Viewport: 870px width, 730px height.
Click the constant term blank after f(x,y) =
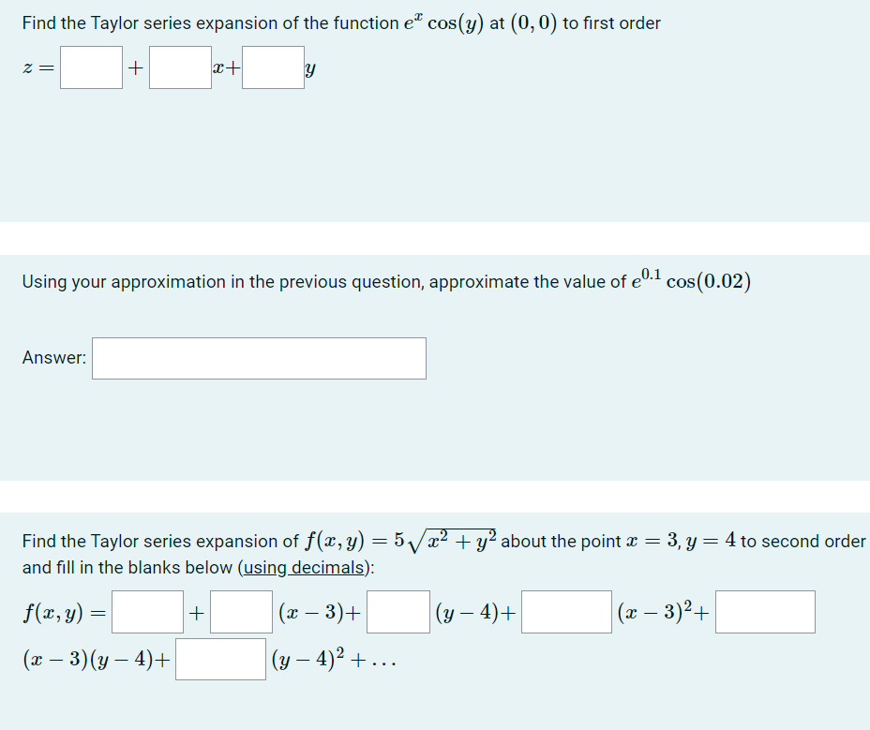[146, 612]
